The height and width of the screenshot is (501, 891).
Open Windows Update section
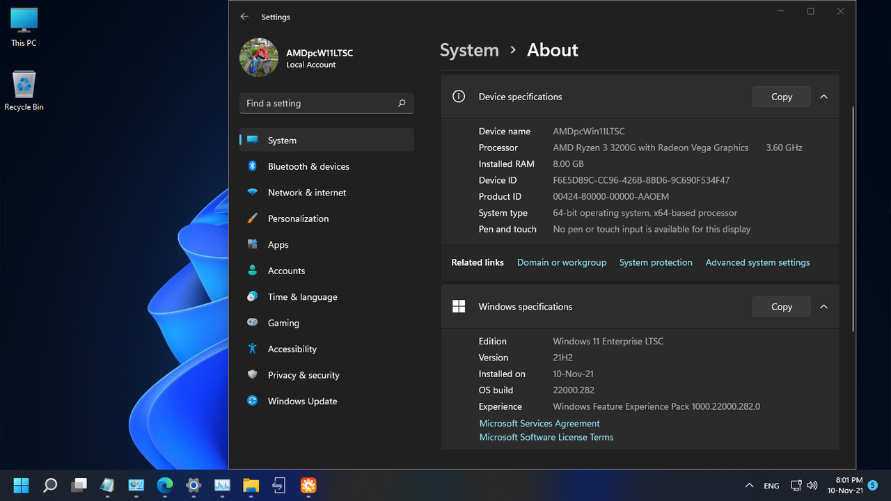pos(302,401)
